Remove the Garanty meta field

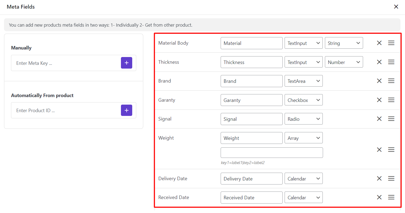(379, 100)
